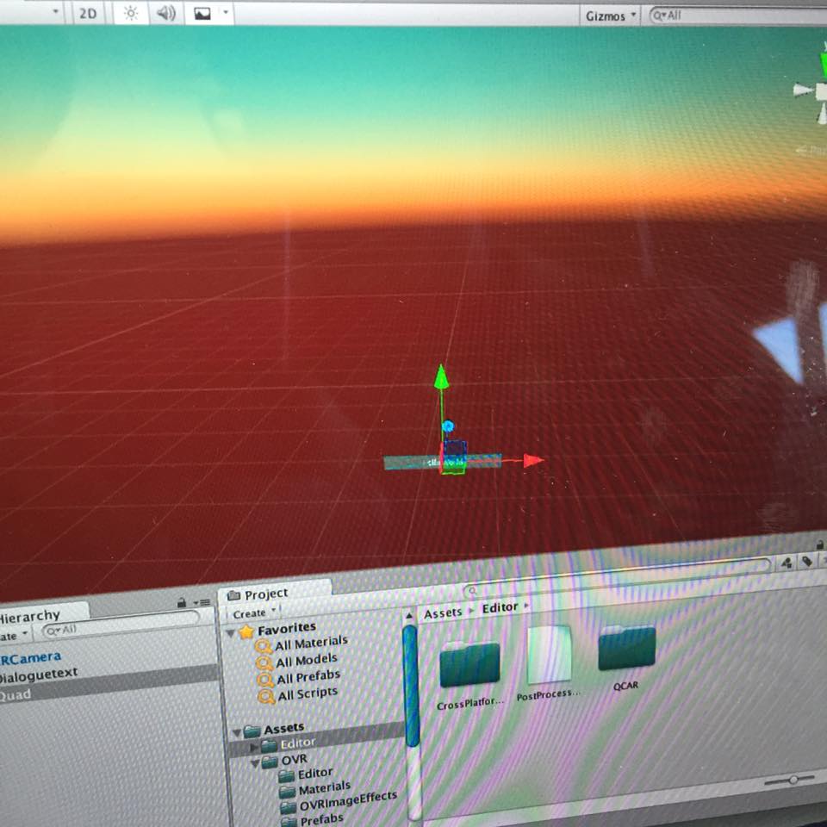Click the All Models search icon
Image resolution: width=827 pixels, height=827 pixels.
pos(264,663)
